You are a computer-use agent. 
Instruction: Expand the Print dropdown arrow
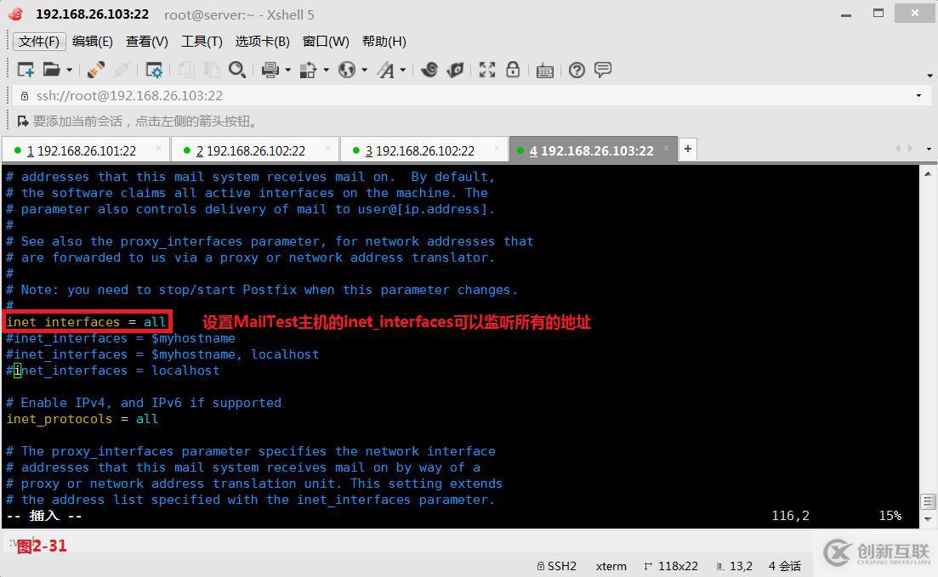click(x=287, y=71)
